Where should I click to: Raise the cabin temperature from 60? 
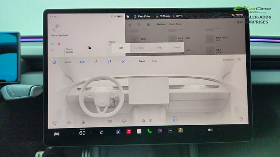[x=91, y=133]
